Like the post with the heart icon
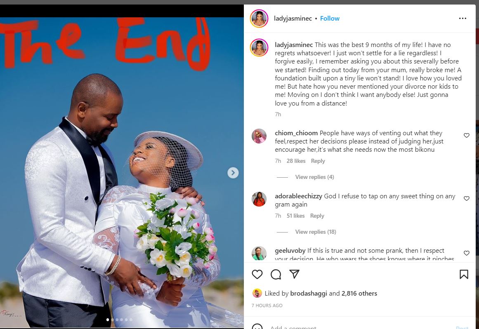The width and height of the screenshot is (479, 329). pos(257,274)
